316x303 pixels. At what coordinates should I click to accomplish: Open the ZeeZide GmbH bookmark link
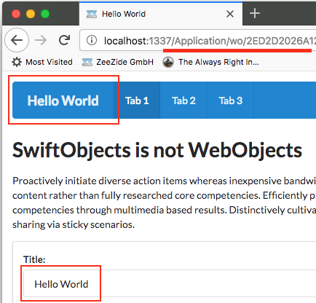point(125,62)
